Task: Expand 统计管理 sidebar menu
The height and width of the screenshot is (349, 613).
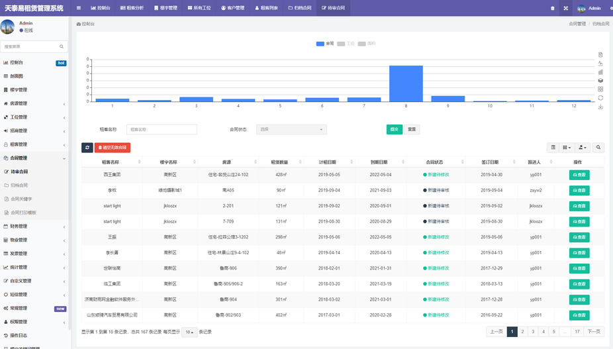Action: [x=34, y=268]
